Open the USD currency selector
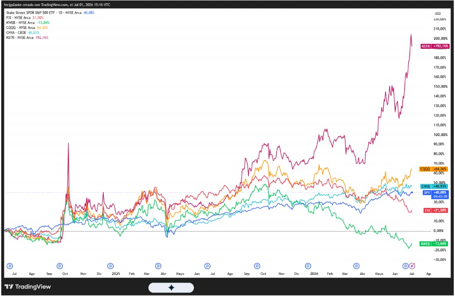The width and height of the screenshot is (455, 296). (438, 14)
